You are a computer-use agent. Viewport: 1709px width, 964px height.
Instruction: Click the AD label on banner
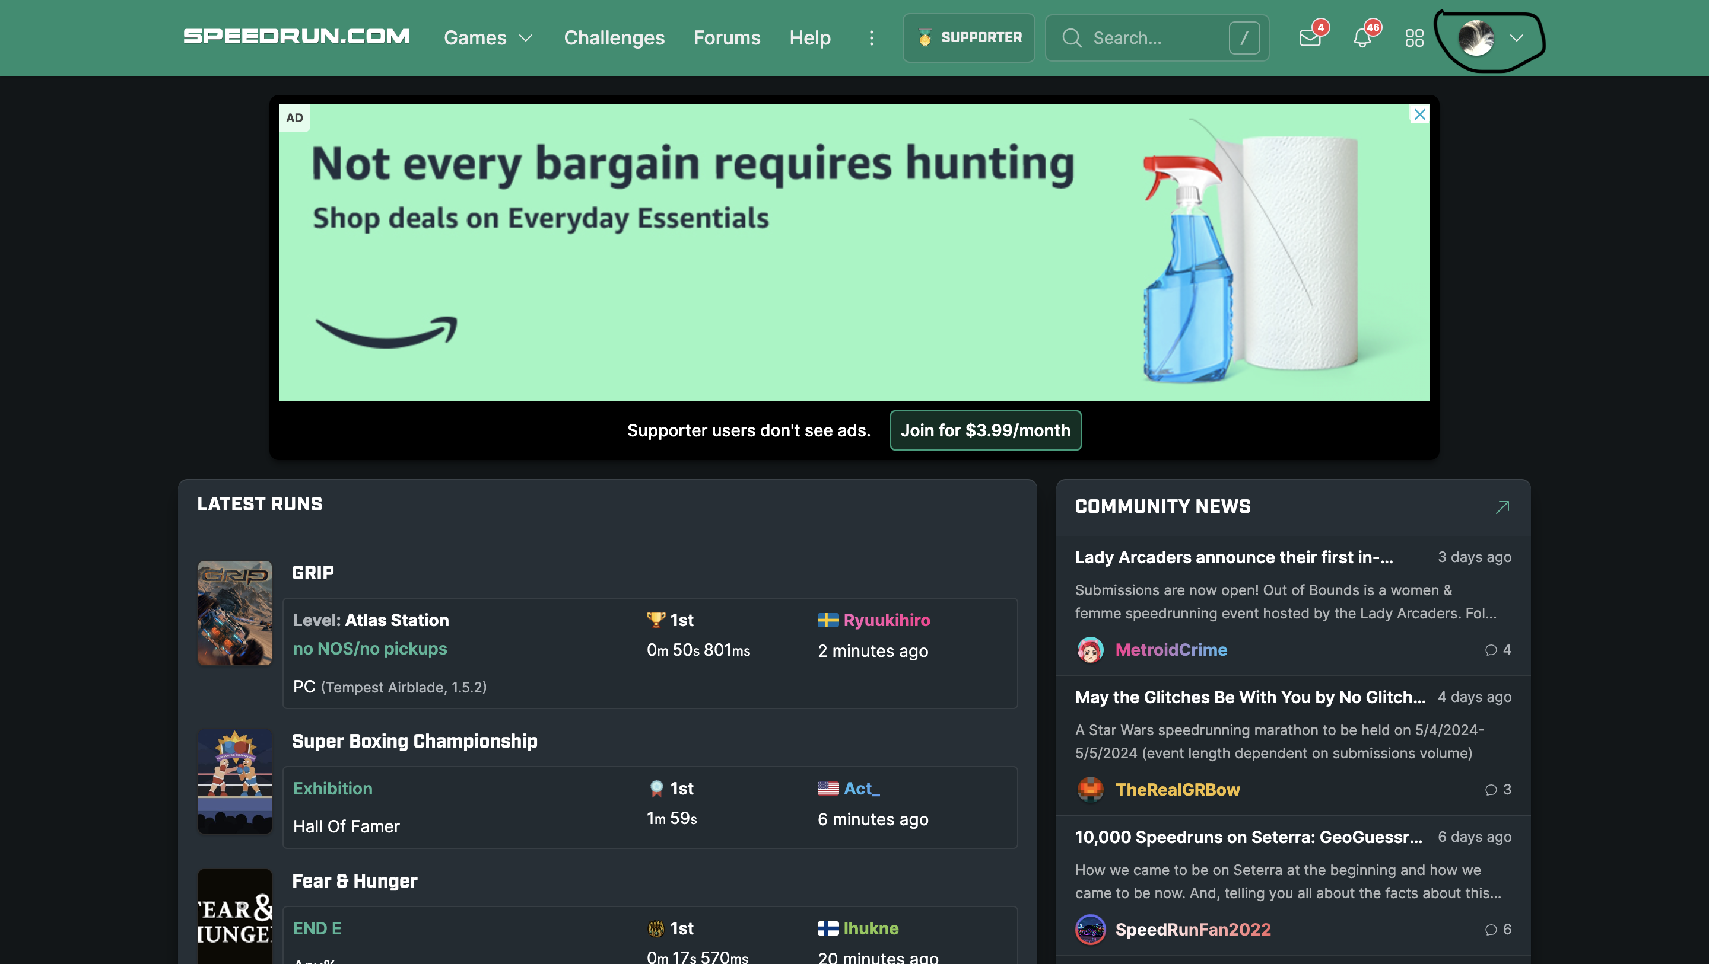coord(294,117)
